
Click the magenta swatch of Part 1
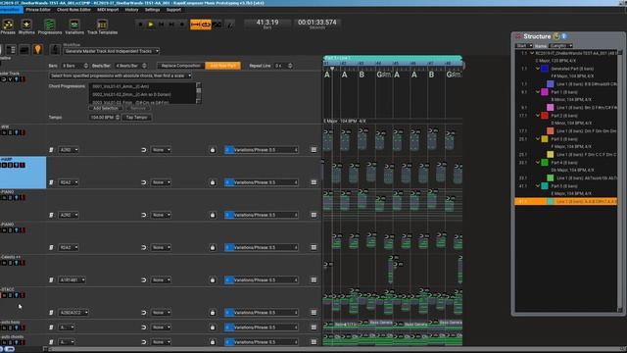click(545, 92)
